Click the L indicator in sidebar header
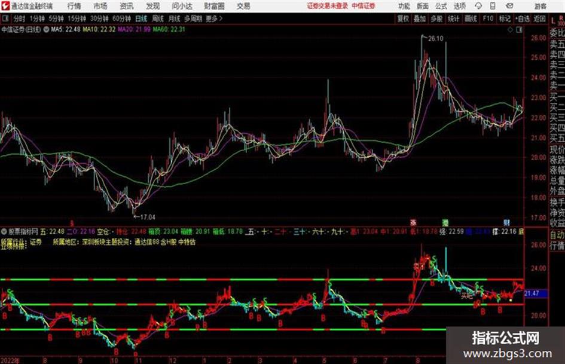The height and width of the screenshot is (364, 565). (x=553, y=21)
